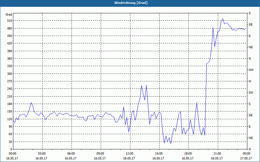This screenshot has width=260, height=162.
Task: Click the 360 value on the Grad axis
Action: click(x=10, y=59)
